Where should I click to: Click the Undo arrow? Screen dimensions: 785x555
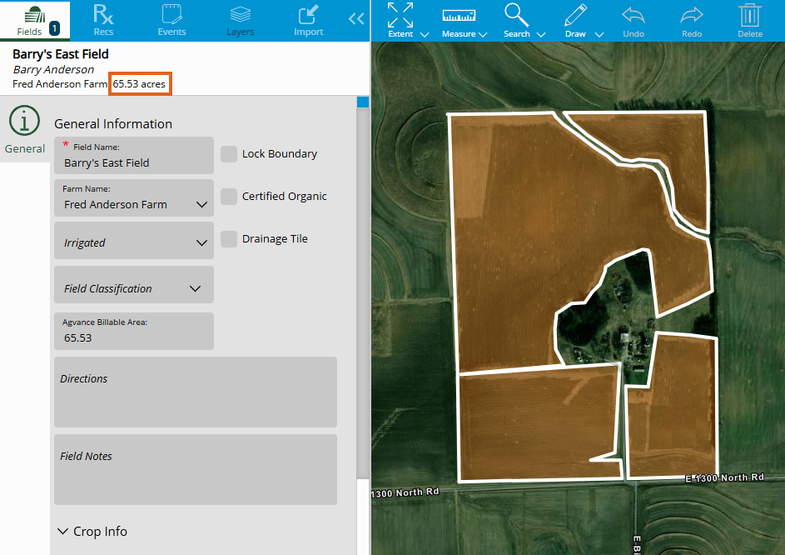[633, 21]
